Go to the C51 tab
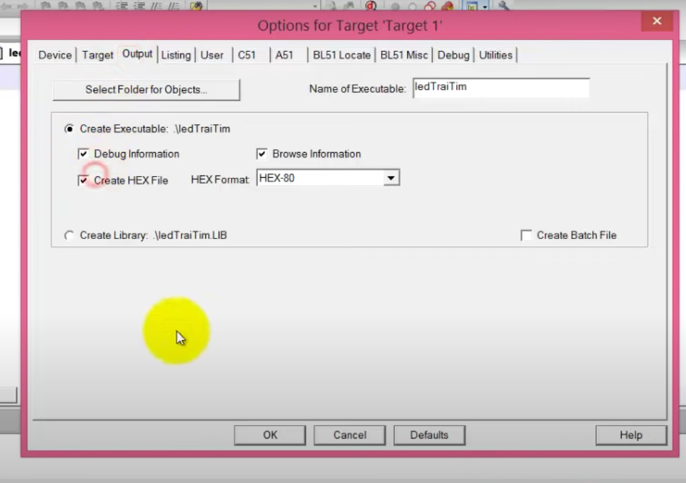This screenshot has height=483, width=686. coord(246,55)
